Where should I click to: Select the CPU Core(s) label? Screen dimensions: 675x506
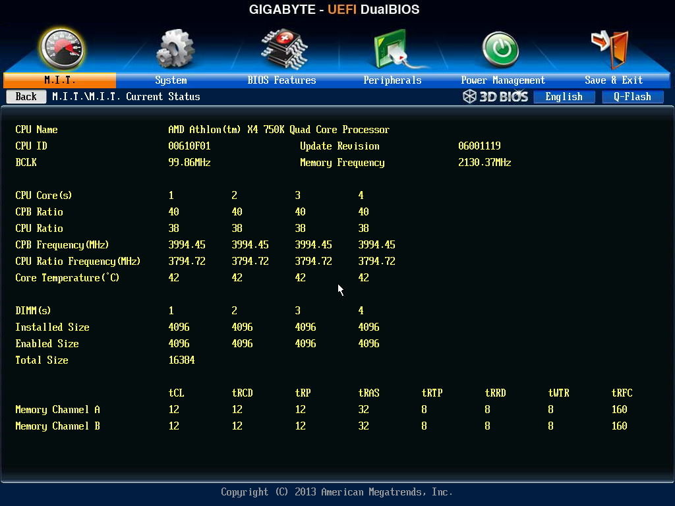click(44, 195)
